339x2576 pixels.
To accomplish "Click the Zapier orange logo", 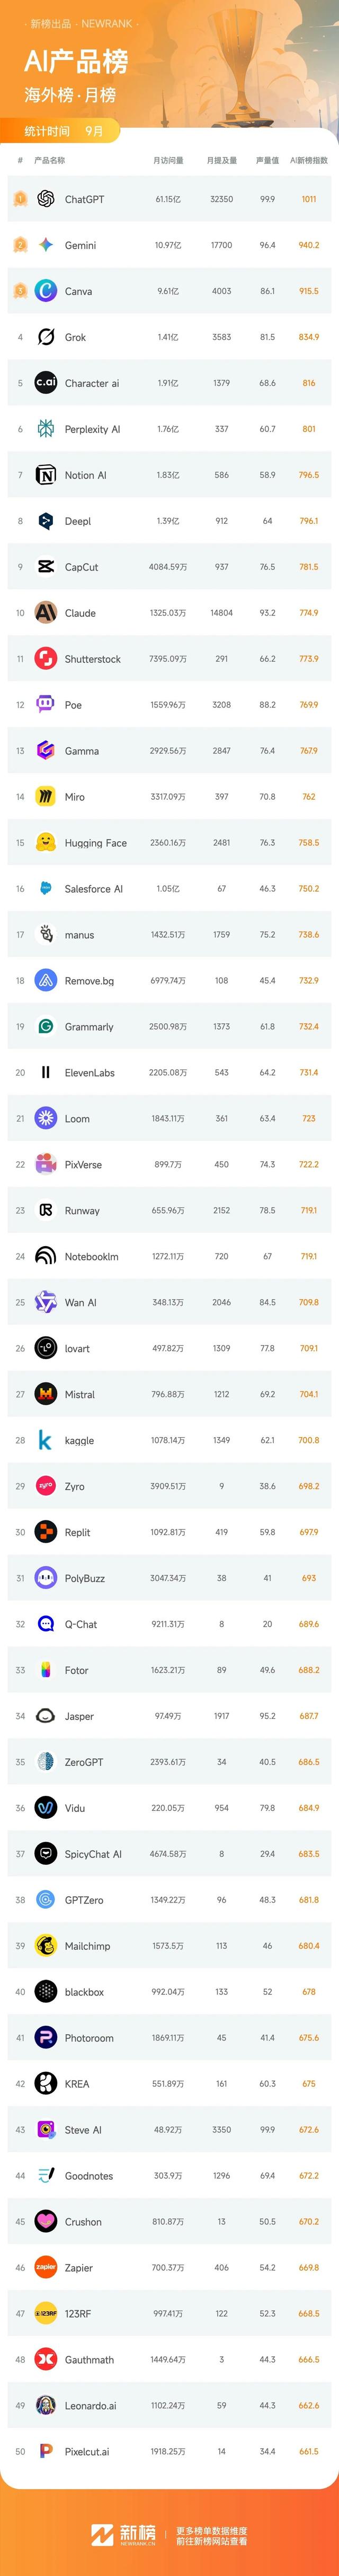I will pyautogui.click(x=46, y=2267).
